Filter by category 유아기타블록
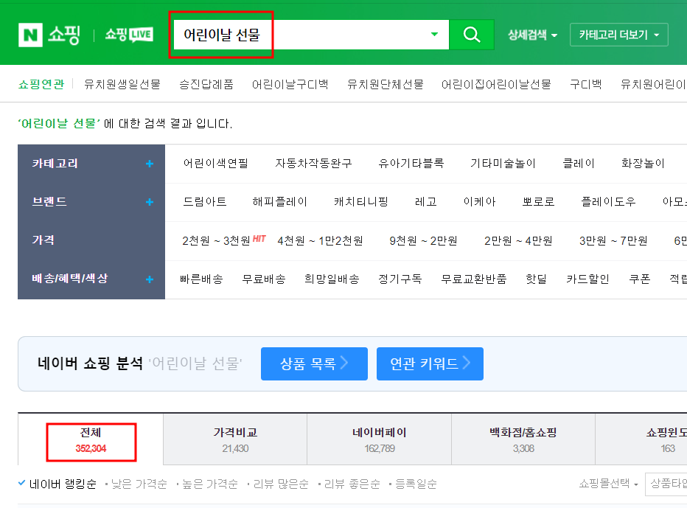The image size is (687, 508). point(411,164)
